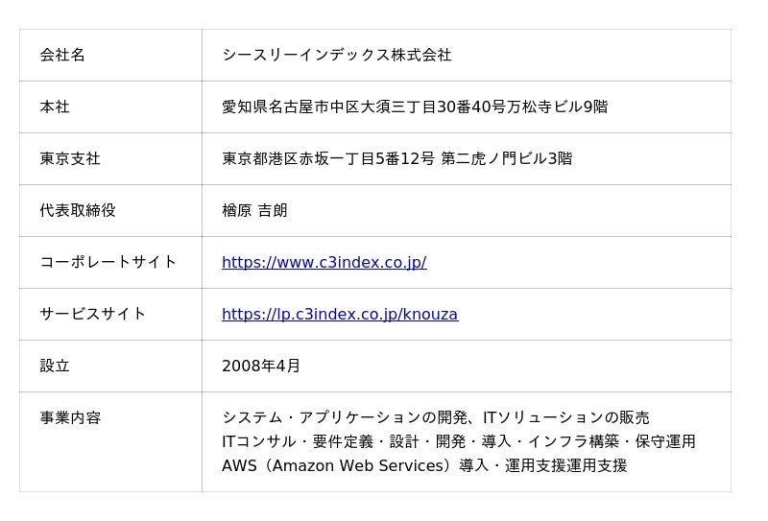768x521 pixels.
Task: Open the https://www.c3index.co.jp/ corporate link
Action: 324,262
